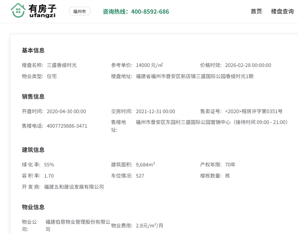298x234 pixels.
Task: Click the 售楼地址 marketing center address
Action: click(212, 122)
